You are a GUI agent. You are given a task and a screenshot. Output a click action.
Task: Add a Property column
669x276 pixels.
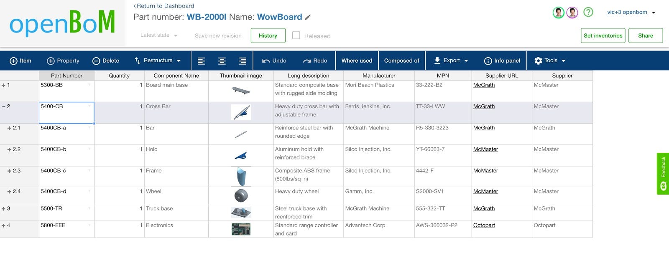(63, 61)
